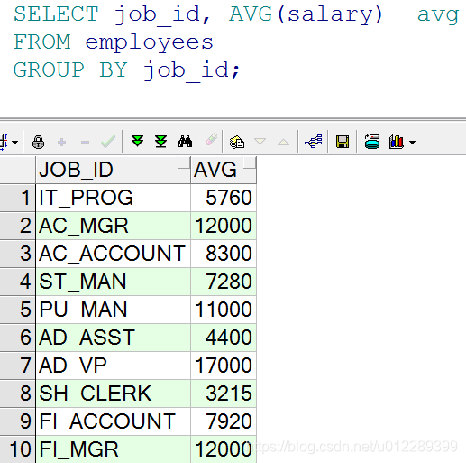The height and width of the screenshot is (463, 466).
Task: Expand the grid select dropdown arrow
Action: 15,142
